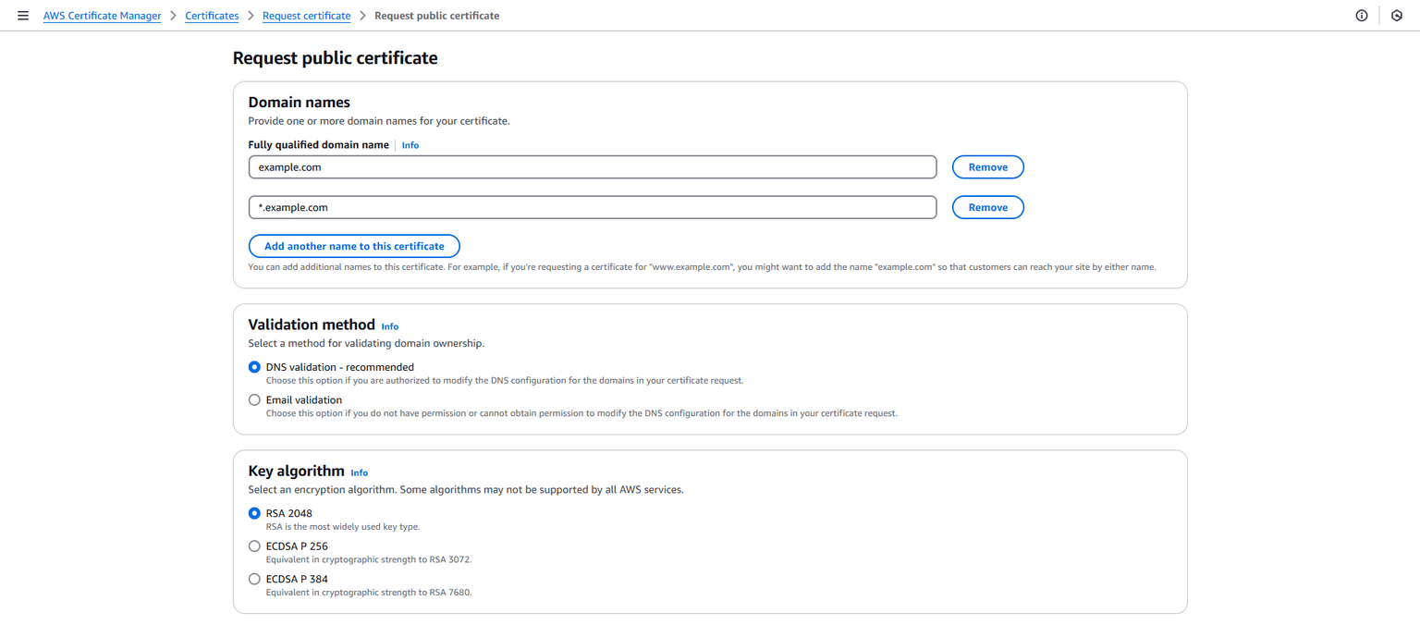Screen dimensions: 1420x625
Task: Click the hexagon settings icon at top right
Action: click(1397, 16)
